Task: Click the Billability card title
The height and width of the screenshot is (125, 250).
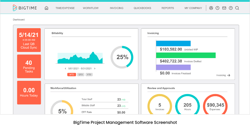Action: pyautogui.click(x=57, y=33)
